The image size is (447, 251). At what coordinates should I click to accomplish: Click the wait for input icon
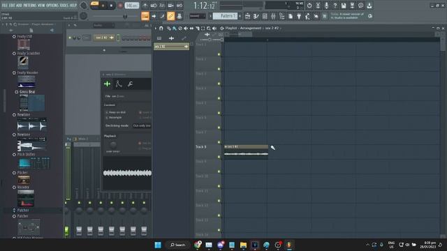pyautogui.click(x=154, y=6)
